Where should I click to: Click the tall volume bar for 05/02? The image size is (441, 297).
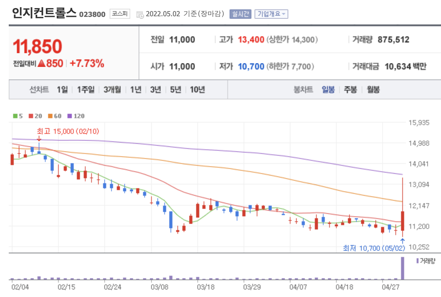coord(403,268)
